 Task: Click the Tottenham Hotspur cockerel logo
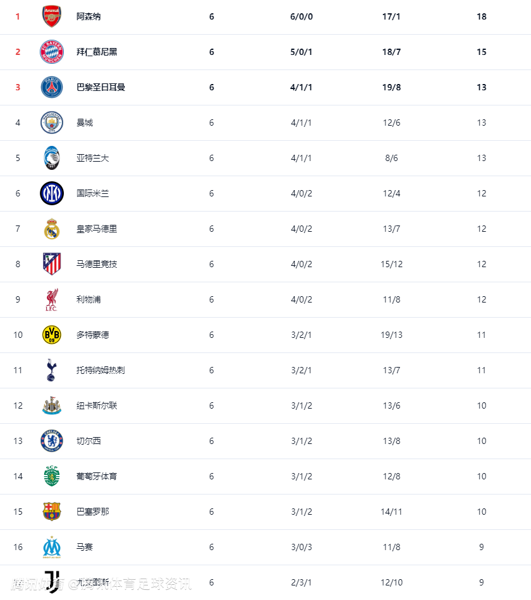(x=52, y=370)
